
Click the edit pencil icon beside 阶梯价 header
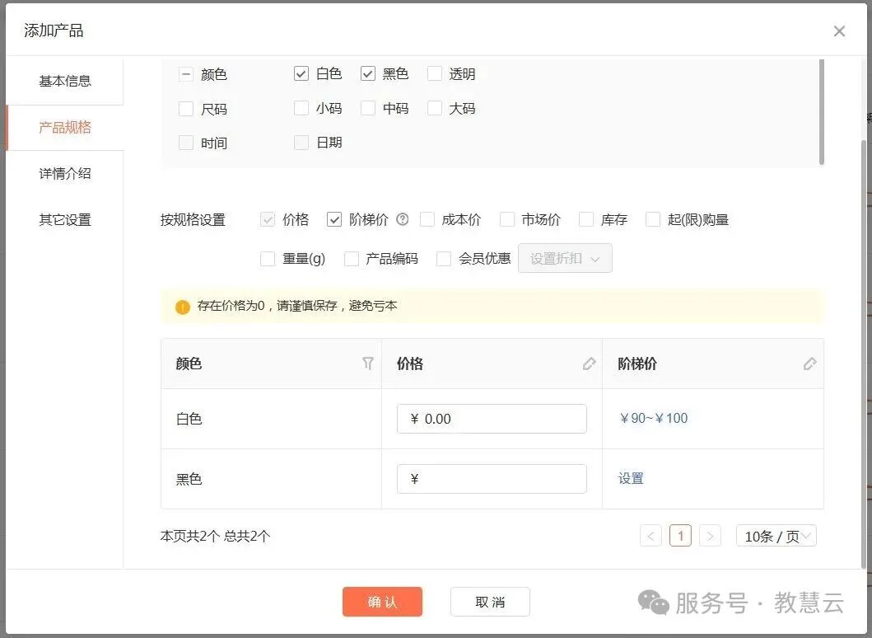[809, 364]
